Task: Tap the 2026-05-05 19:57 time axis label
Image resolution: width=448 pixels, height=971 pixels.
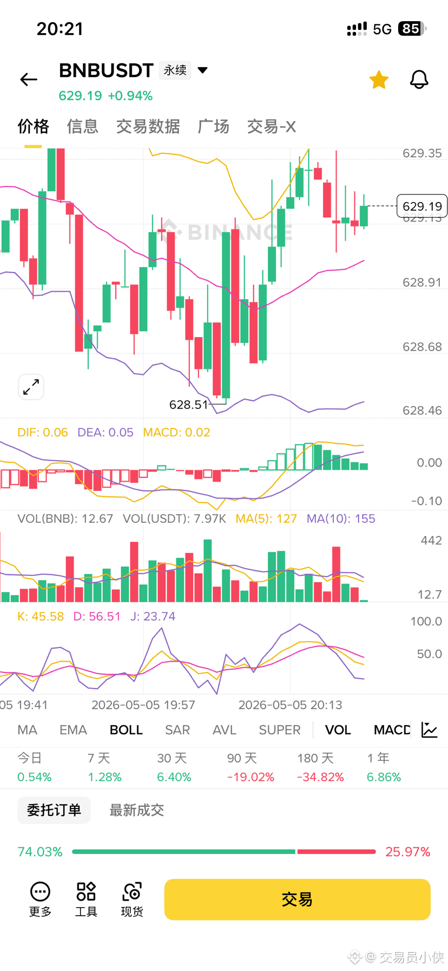Action: [143, 705]
